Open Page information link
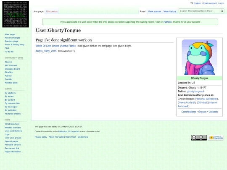Viewport: 227px width, 170px height. click(13, 152)
